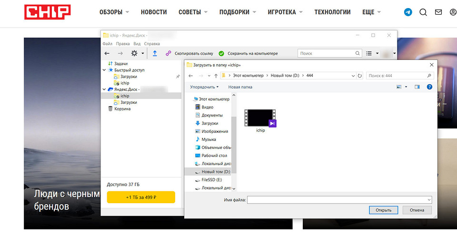Click the magnifier search icon on CHIP header

(423, 12)
